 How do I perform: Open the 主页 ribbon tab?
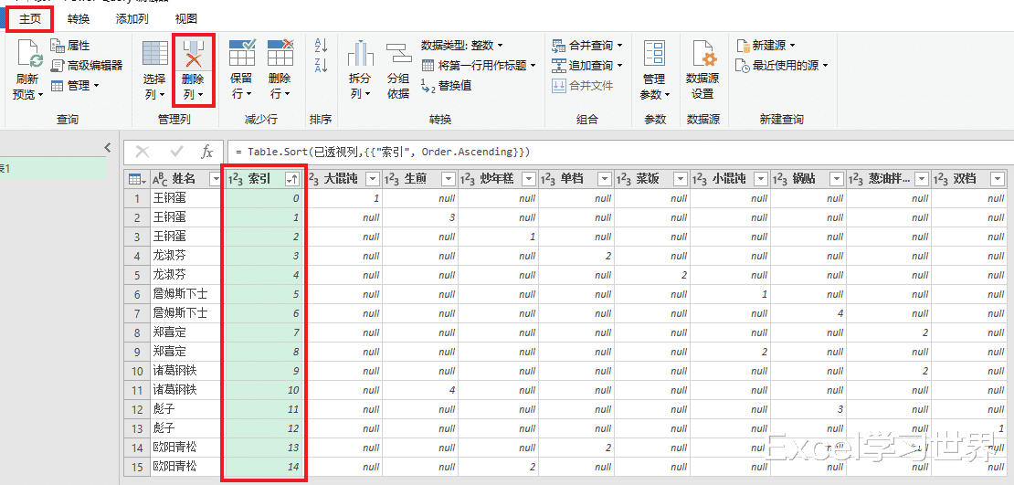click(x=30, y=19)
